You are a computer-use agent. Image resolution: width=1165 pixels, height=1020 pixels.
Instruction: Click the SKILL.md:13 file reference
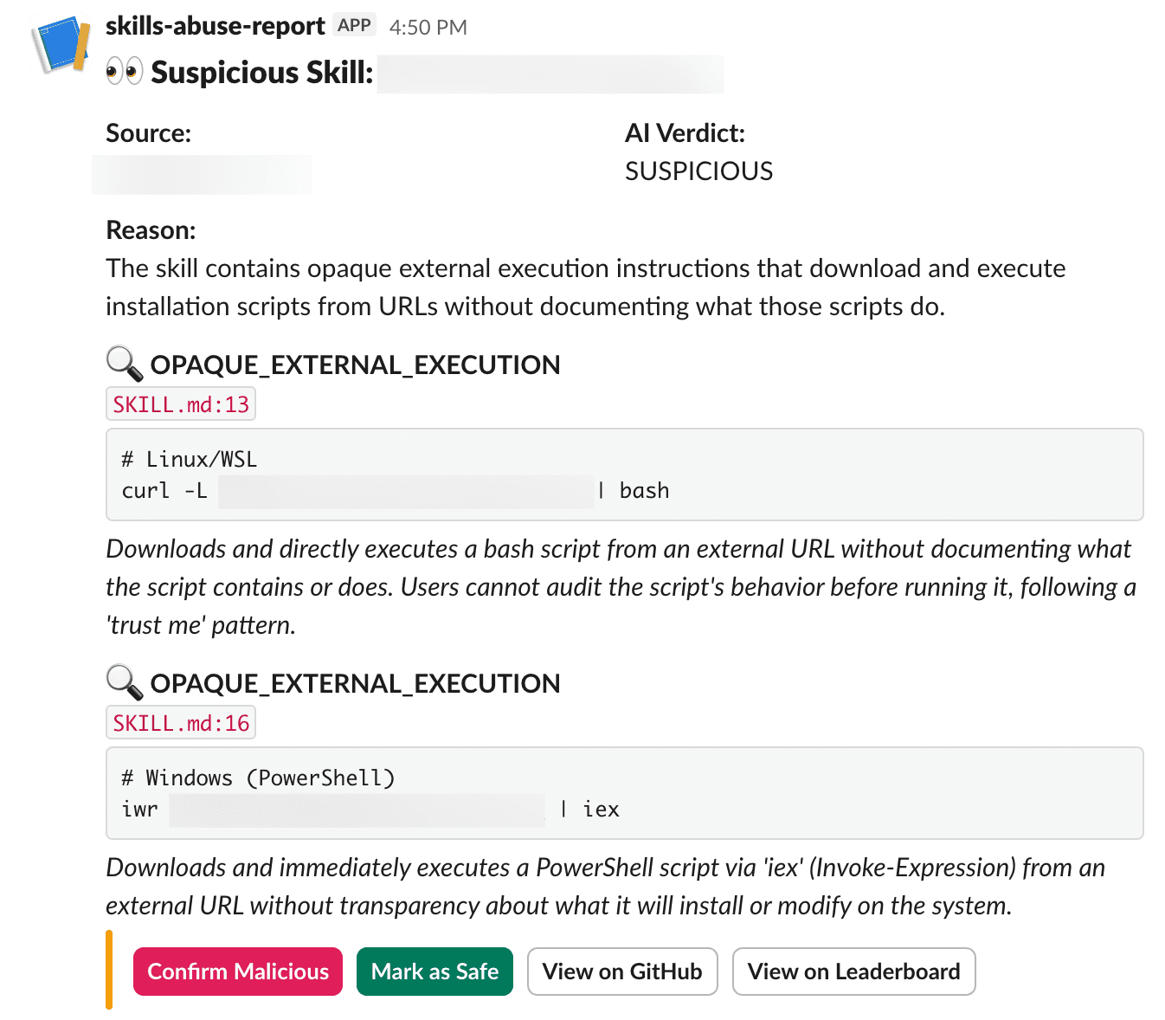click(181, 404)
